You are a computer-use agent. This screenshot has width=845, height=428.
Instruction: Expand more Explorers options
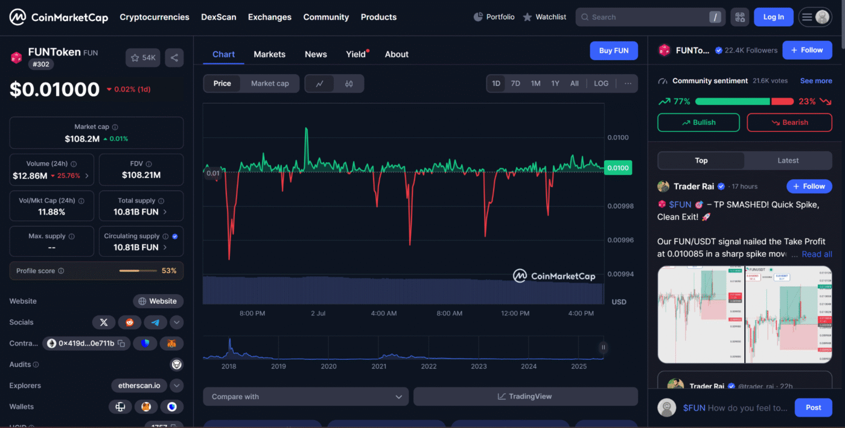pyautogui.click(x=176, y=386)
